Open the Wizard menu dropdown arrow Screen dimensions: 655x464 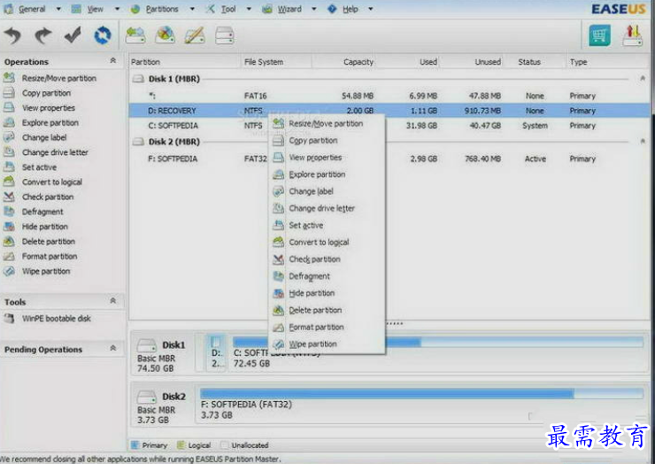(313, 9)
